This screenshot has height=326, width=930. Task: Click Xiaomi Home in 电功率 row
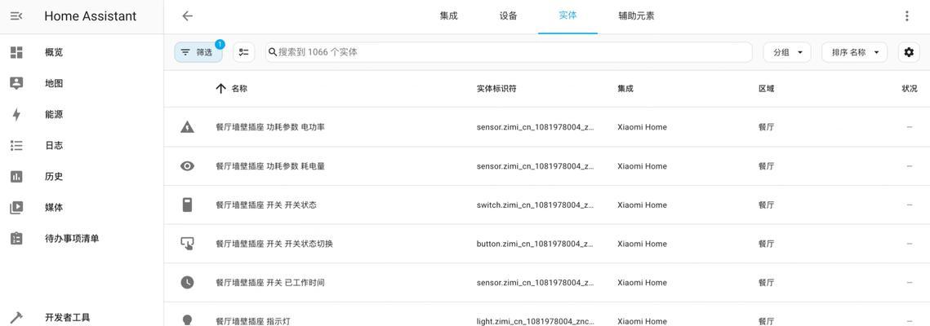pyautogui.click(x=642, y=126)
